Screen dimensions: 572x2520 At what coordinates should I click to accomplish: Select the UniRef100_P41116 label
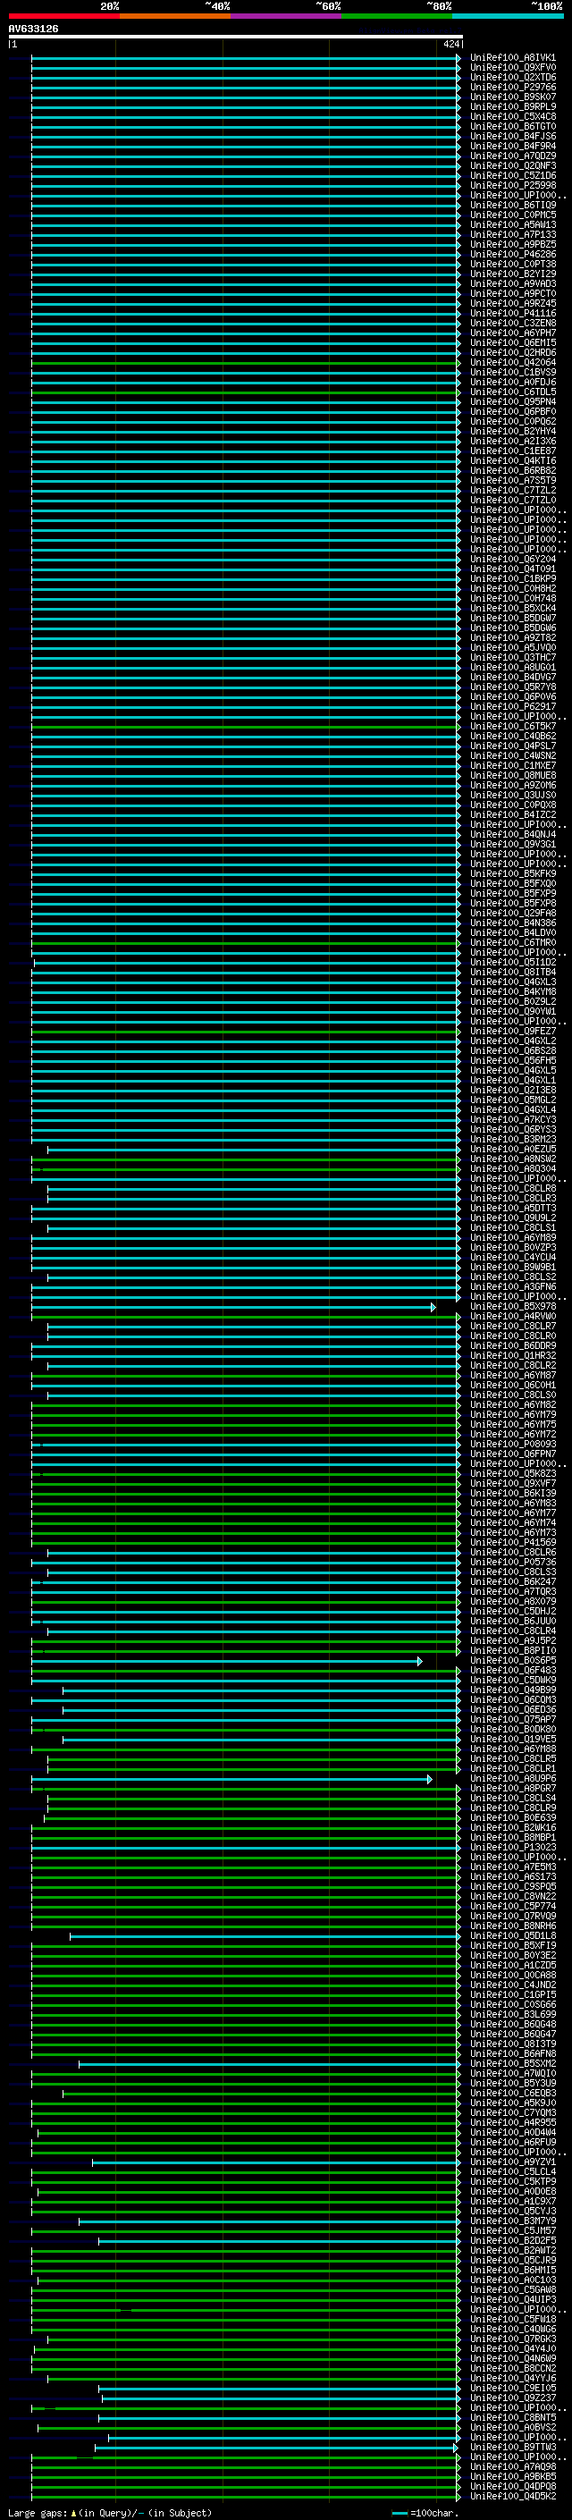tap(512, 313)
